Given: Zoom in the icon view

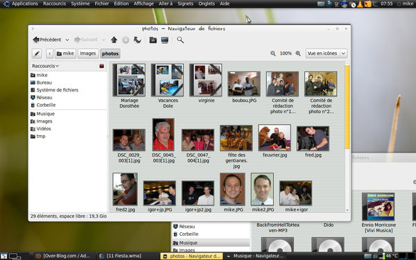Looking at the screenshot, I should click(298, 53).
